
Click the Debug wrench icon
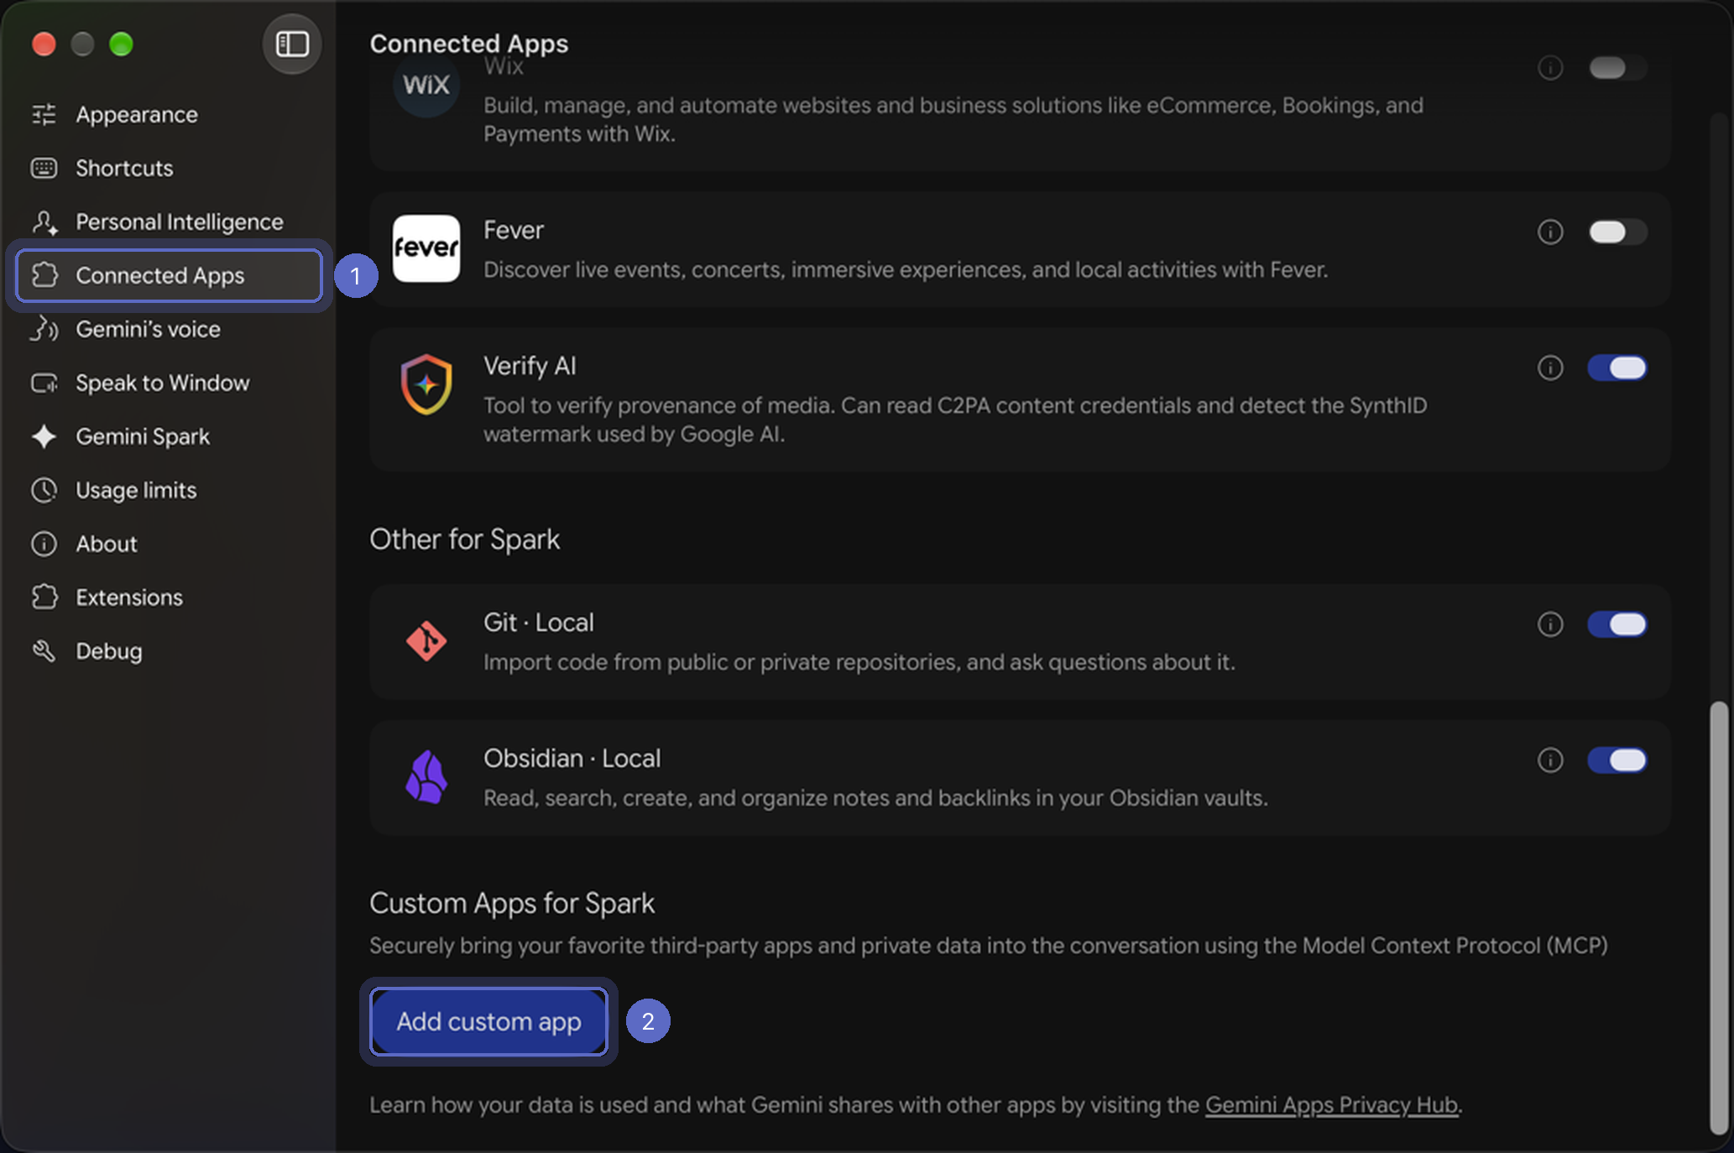tap(44, 651)
